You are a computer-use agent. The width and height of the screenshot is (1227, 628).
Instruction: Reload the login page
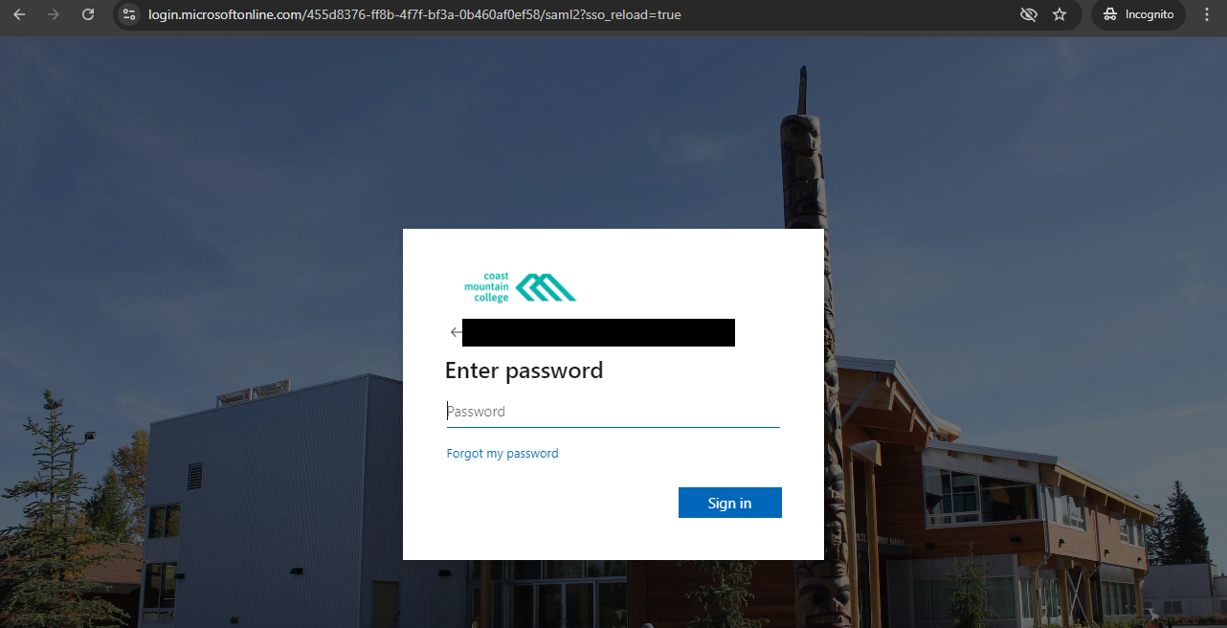(88, 14)
